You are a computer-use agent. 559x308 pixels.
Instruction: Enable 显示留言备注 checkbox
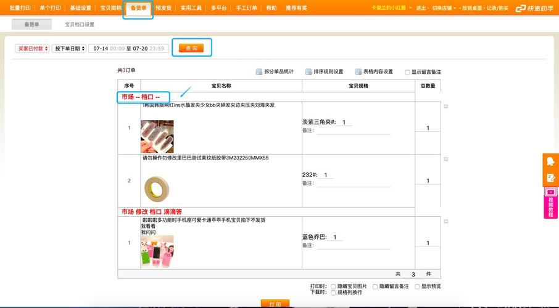pos(407,72)
